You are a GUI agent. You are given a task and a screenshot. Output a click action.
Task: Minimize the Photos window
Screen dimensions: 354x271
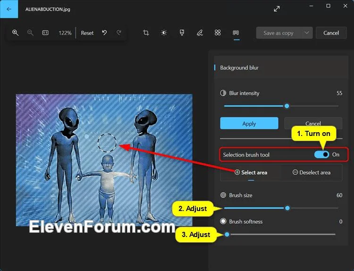[312, 6]
